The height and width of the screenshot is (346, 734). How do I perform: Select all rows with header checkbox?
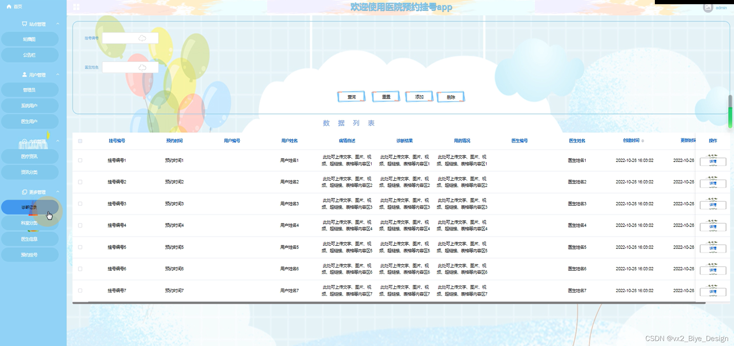click(x=80, y=141)
